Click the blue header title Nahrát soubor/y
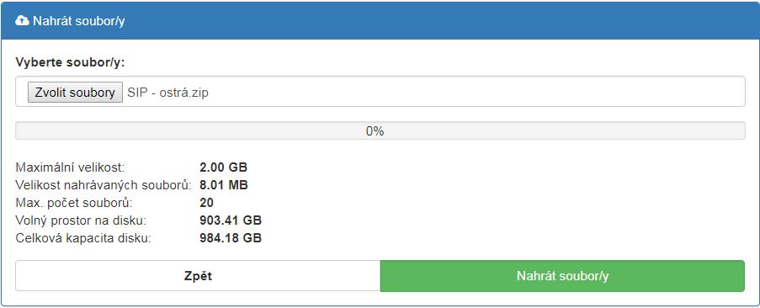760x308 pixels. (78, 21)
